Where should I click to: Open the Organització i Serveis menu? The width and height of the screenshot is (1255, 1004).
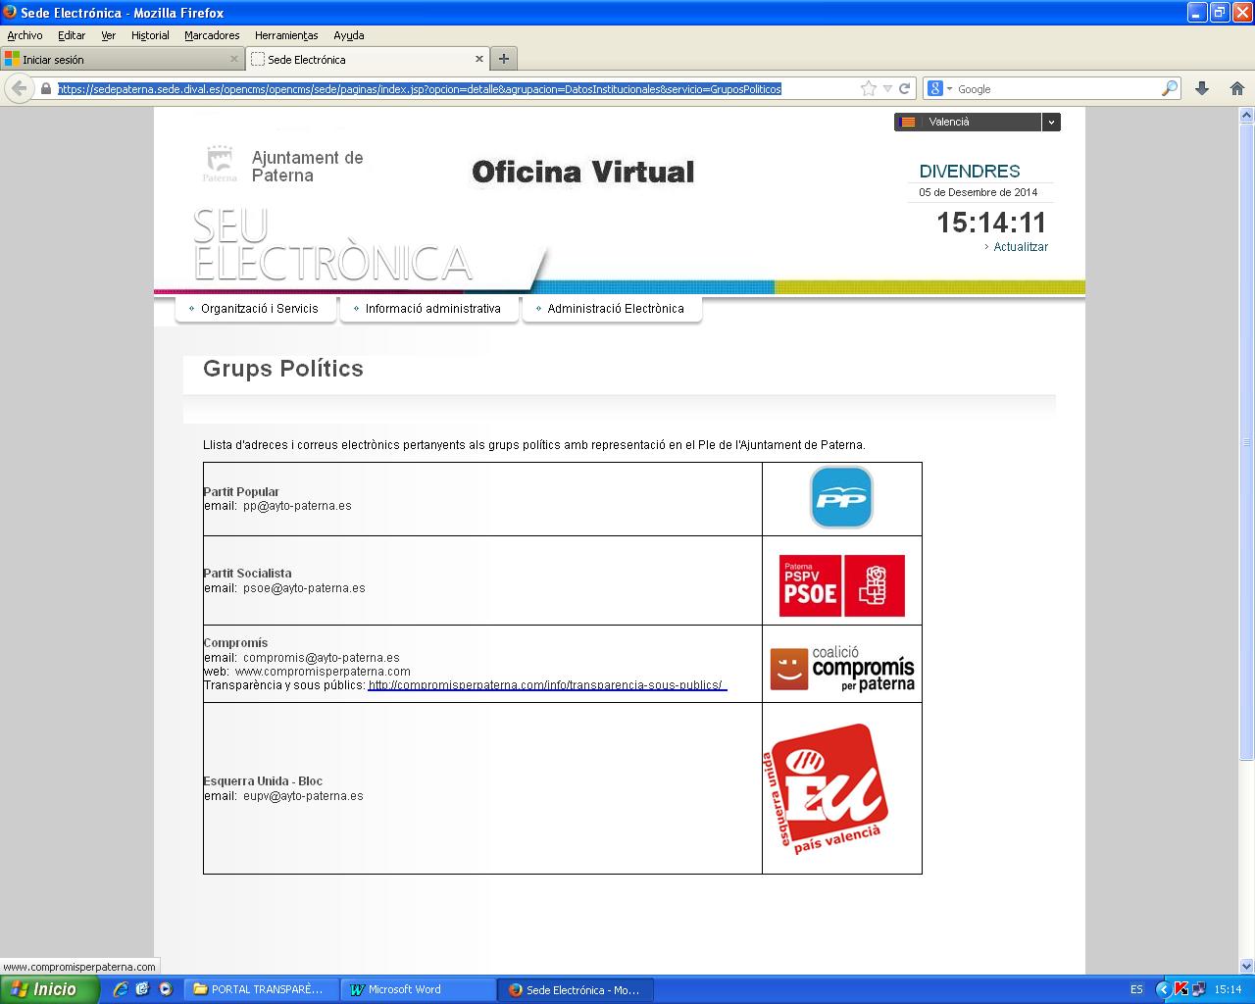(256, 308)
